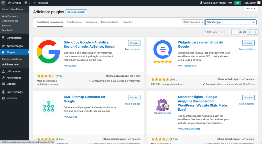
Task: Install XML Sitemap Generator for Google
Action: point(134,97)
